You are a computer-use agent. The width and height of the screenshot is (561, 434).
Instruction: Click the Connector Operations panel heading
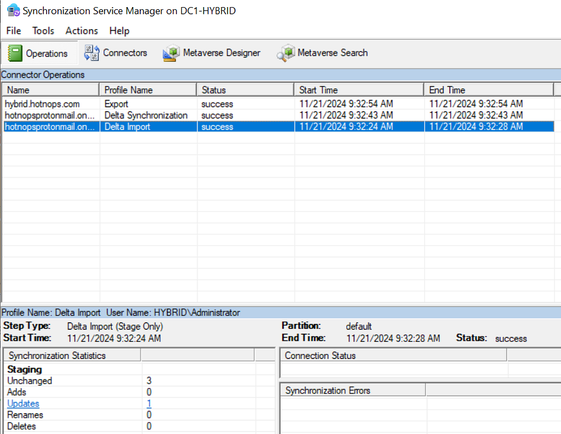pos(43,75)
